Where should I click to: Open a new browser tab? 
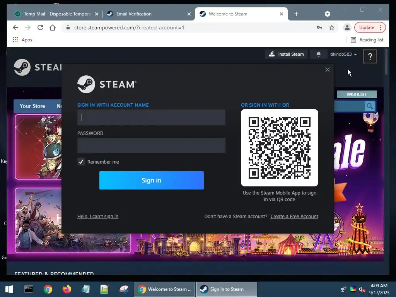pos(296,14)
